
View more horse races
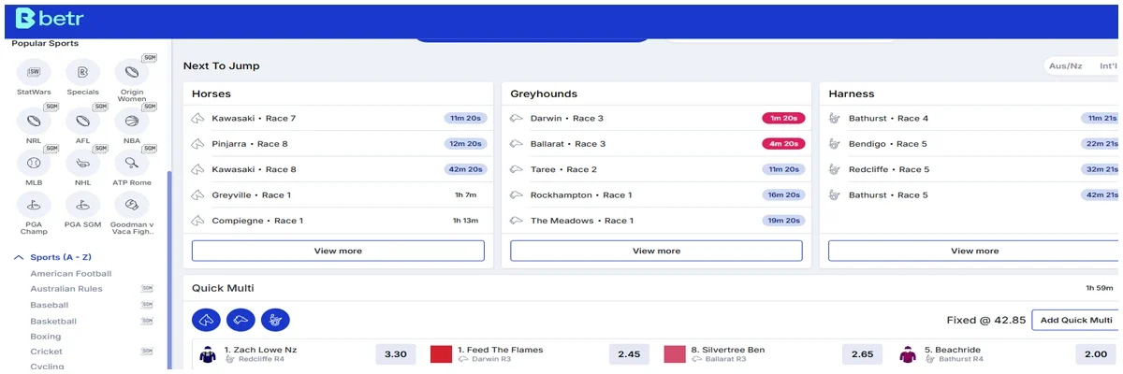click(x=338, y=251)
